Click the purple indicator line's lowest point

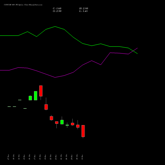(x=55, y=78)
